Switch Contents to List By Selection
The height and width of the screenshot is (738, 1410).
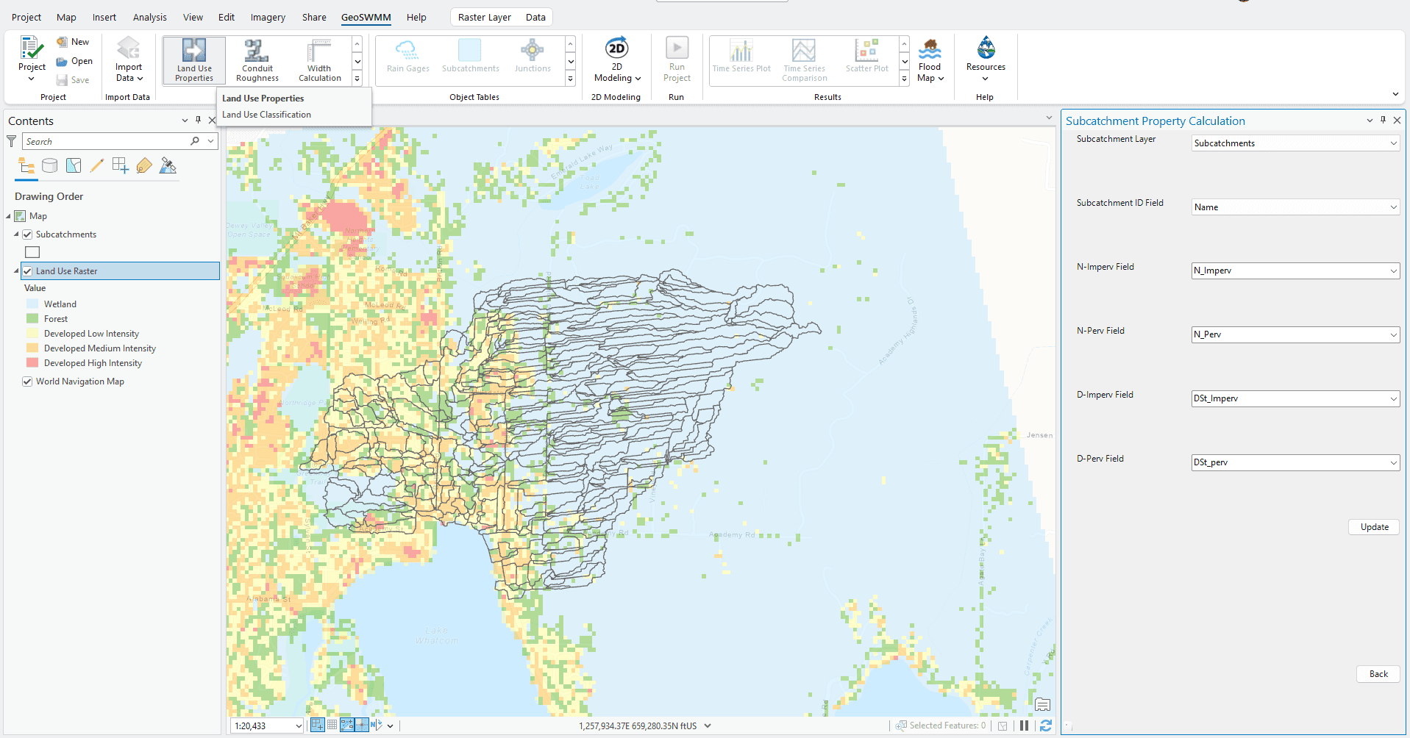pyautogui.click(x=74, y=166)
